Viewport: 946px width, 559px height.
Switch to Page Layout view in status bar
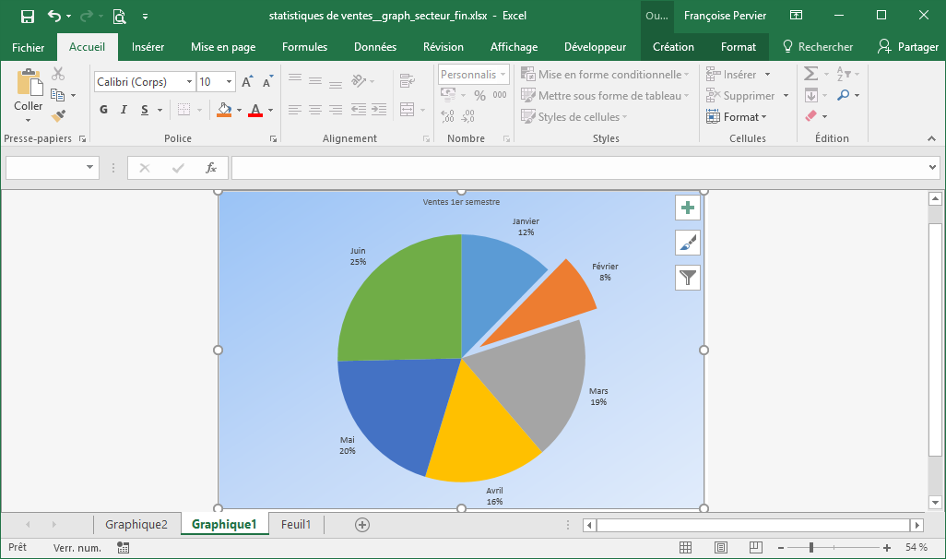point(720,548)
